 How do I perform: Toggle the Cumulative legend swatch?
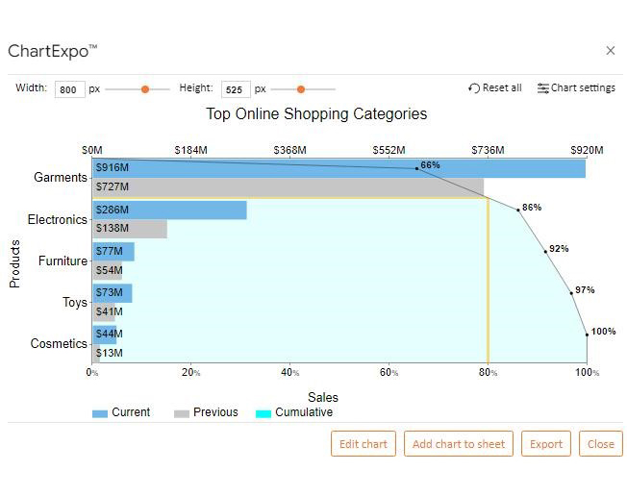click(263, 413)
